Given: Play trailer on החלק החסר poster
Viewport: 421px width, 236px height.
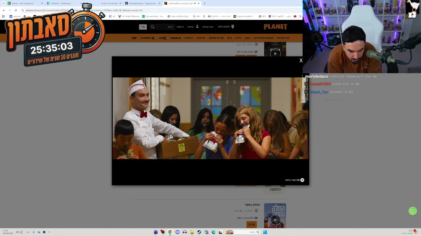Looking at the screenshot, I should pos(275,220).
